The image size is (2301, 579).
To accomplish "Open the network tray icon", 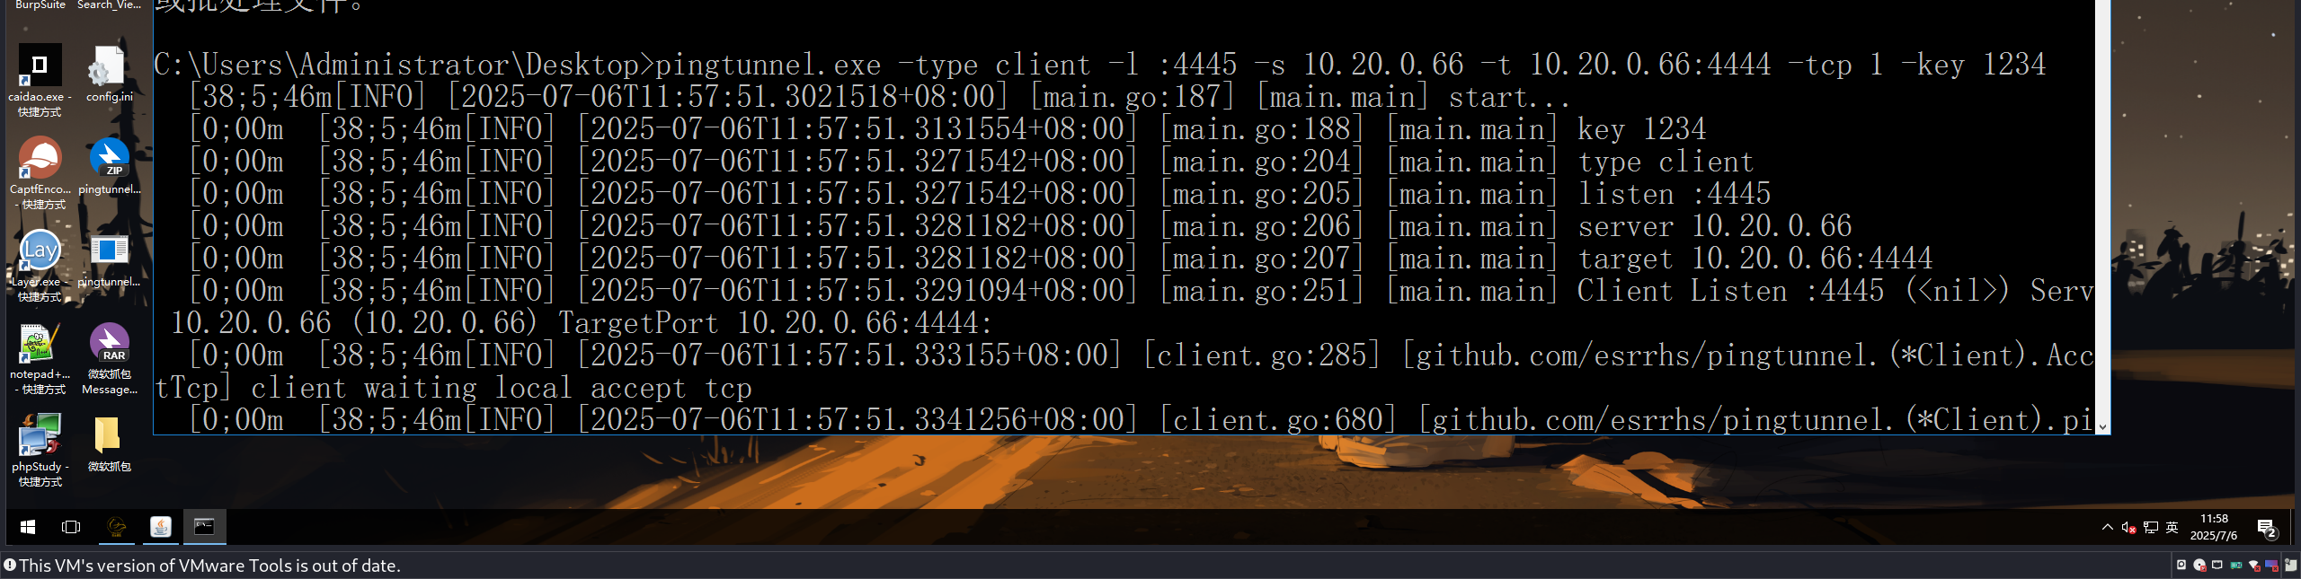I will 2151,528.
